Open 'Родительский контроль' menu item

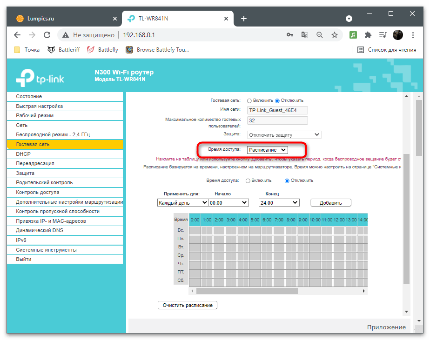click(x=44, y=182)
